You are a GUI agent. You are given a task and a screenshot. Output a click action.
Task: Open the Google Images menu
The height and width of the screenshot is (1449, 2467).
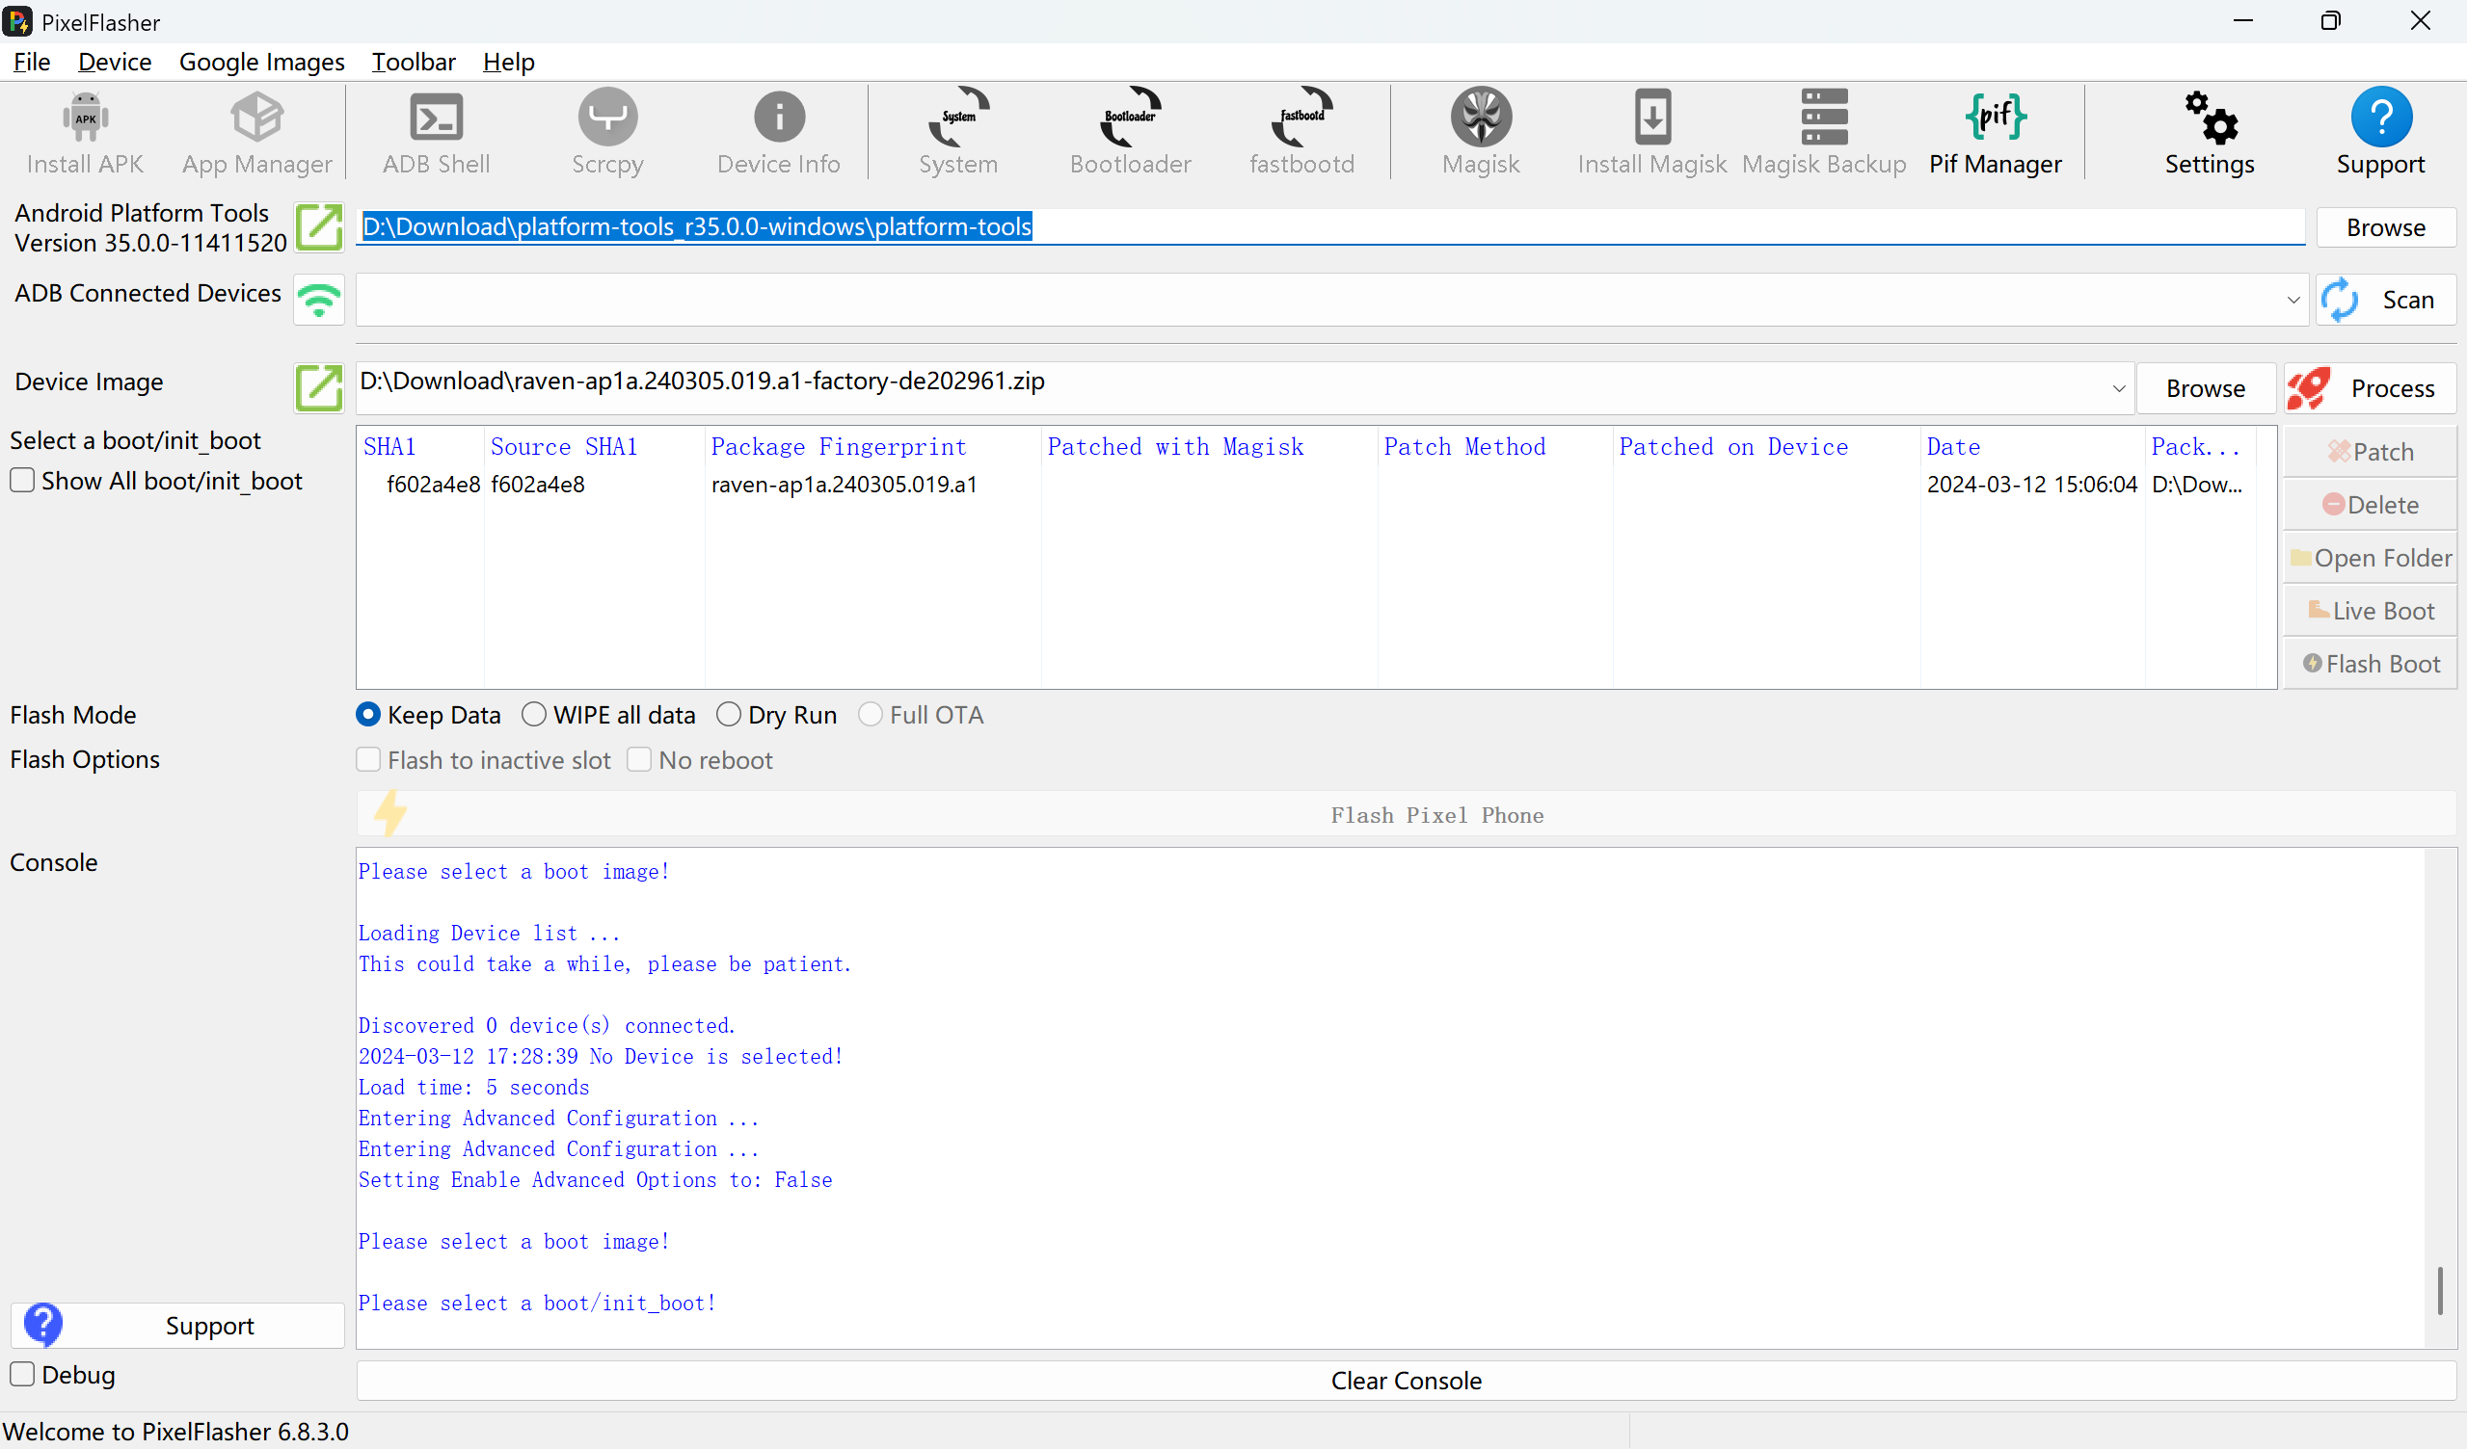click(x=261, y=62)
